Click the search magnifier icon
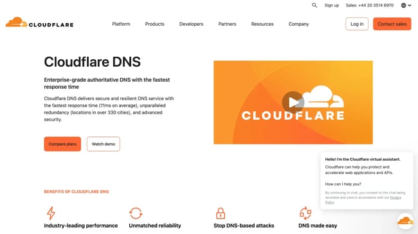 pos(314,5)
